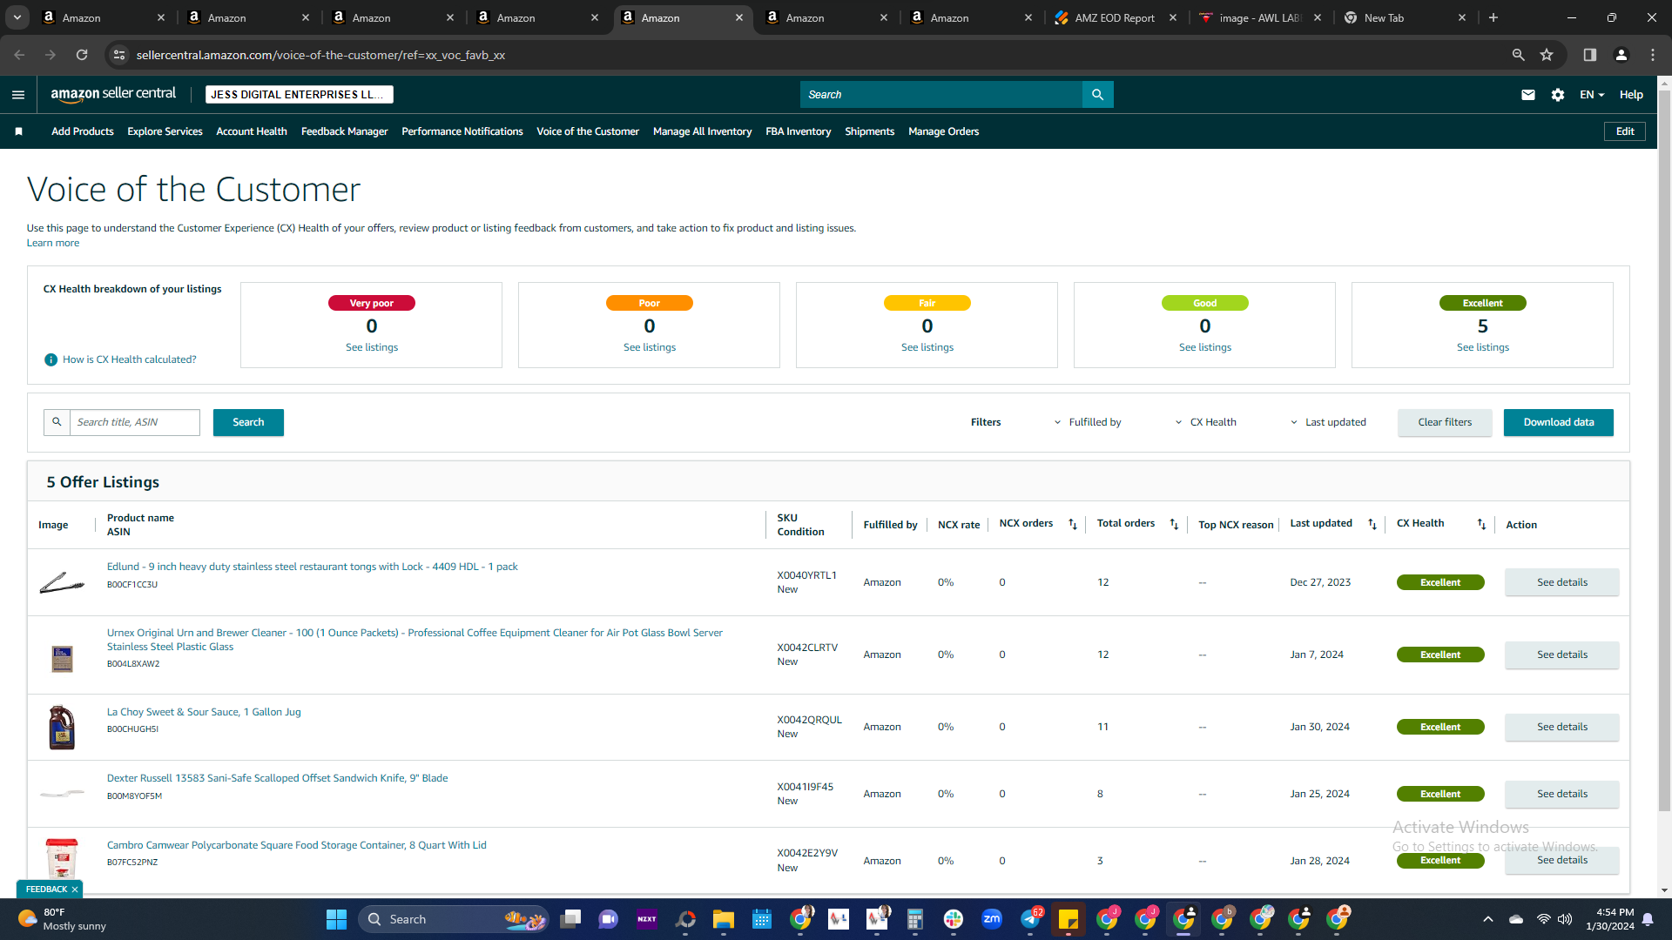The width and height of the screenshot is (1672, 940).
Task: Open the mail messages icon
Action: (x=1527, y=95)
